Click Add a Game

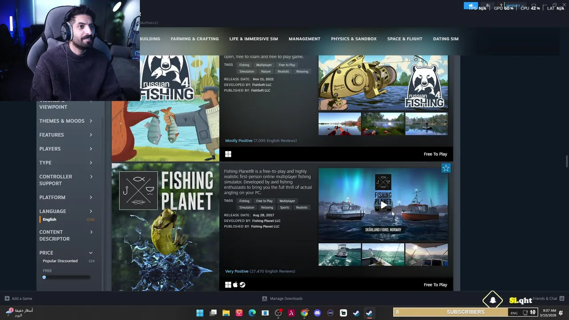pyautogui.click(x=18, y=299)
